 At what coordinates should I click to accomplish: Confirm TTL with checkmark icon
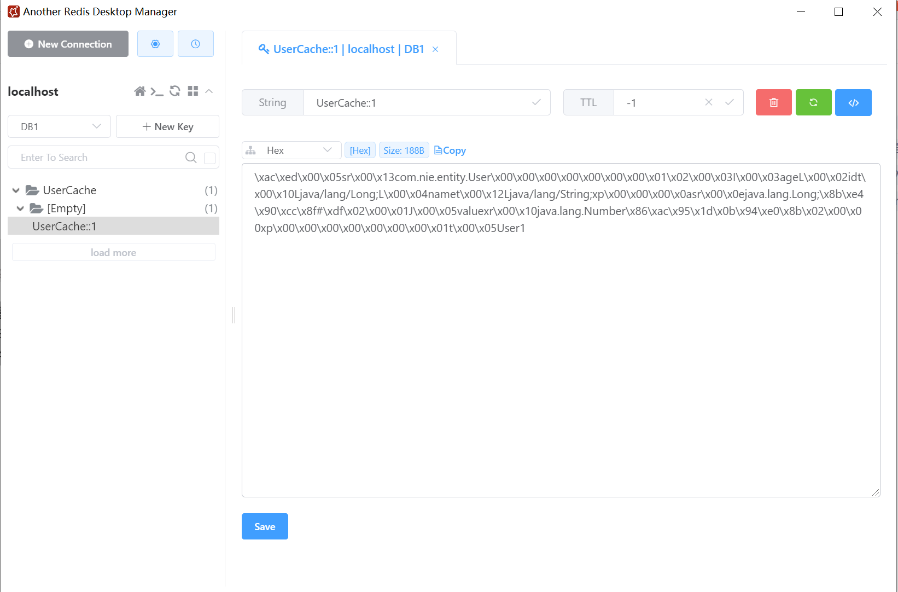730,102
